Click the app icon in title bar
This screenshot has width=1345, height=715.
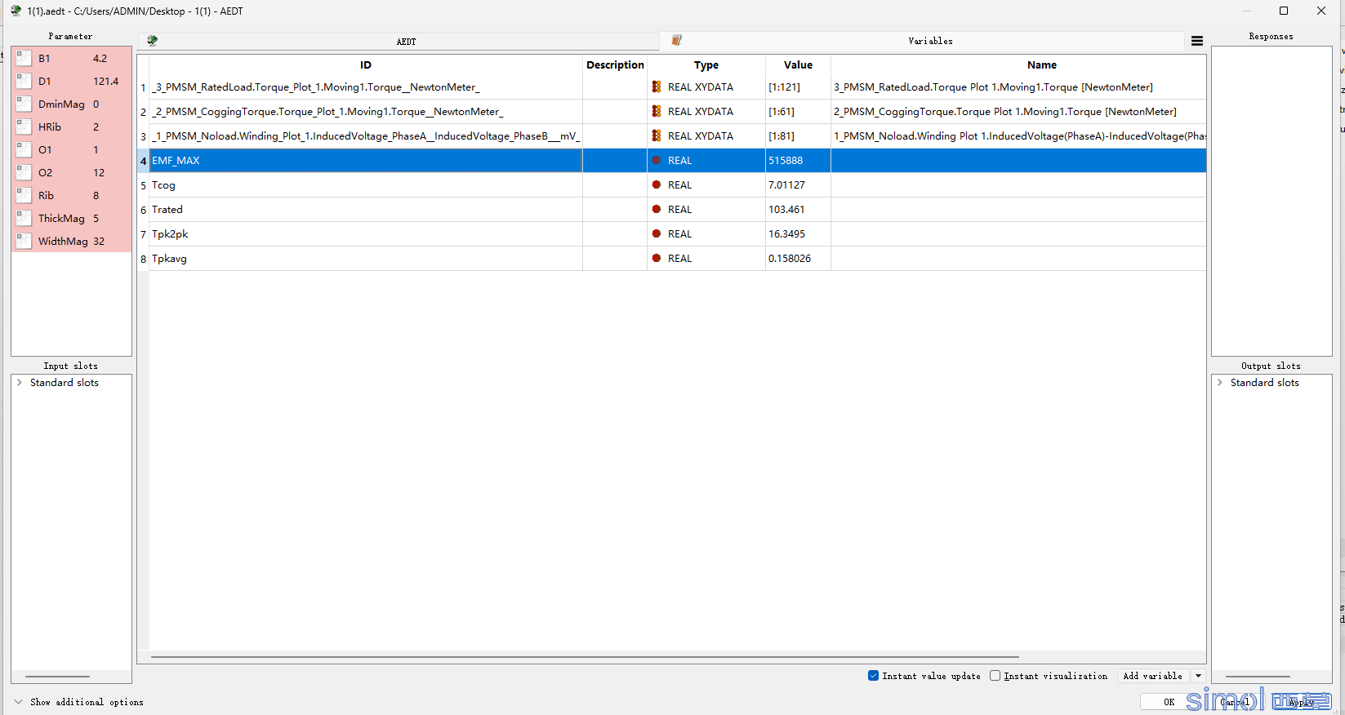pos(16,11)
